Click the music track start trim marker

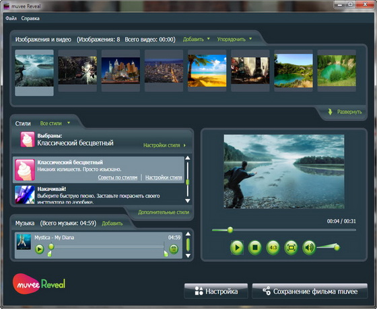pyautogui.click(x=49, y=254)
